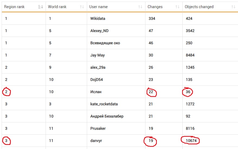Click objects changed value 3542

point(190,31)
